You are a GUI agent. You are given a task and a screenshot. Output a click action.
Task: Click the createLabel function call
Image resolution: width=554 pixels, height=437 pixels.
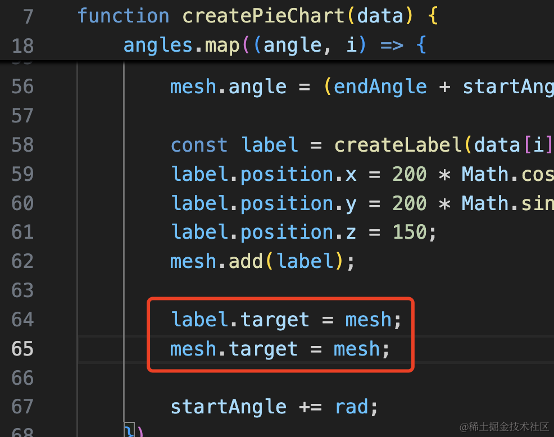coord(398,145)
